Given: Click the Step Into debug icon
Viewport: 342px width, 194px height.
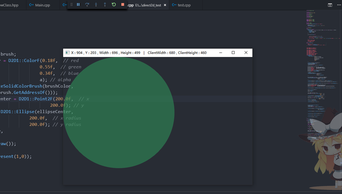Looking at the screenshot, I should pos(96,5).
